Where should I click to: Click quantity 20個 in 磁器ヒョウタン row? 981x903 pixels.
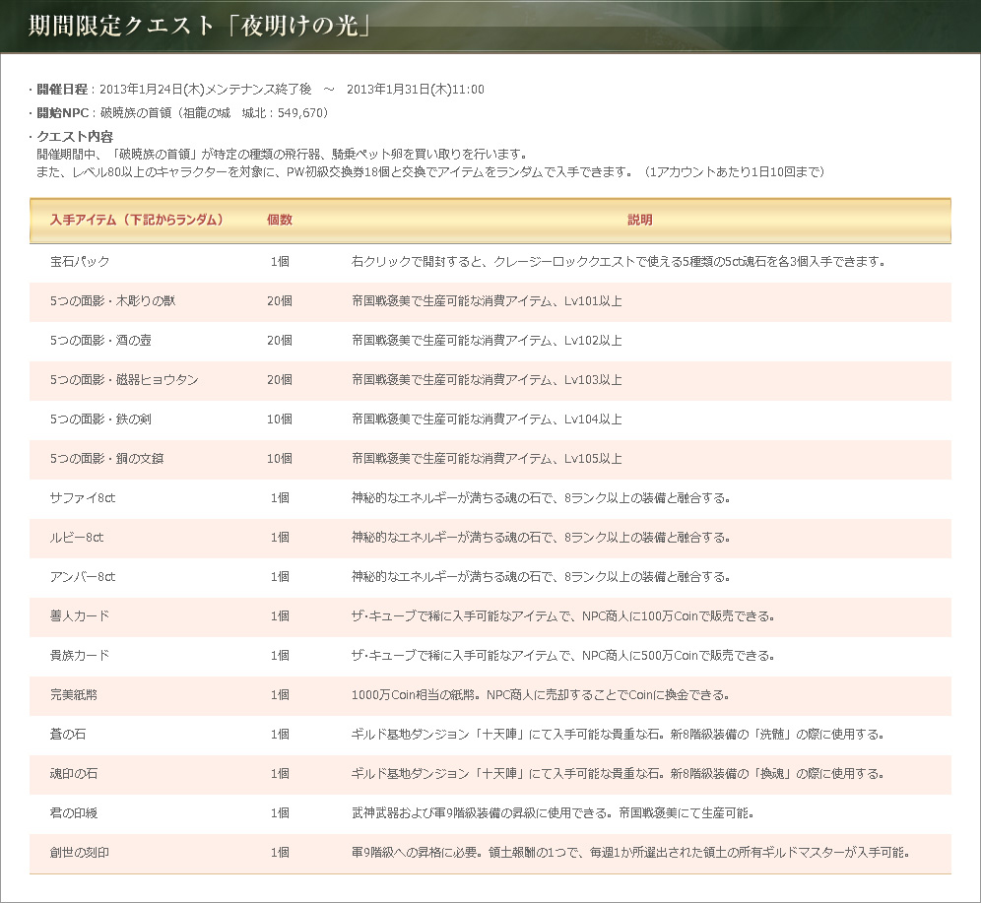280,379
